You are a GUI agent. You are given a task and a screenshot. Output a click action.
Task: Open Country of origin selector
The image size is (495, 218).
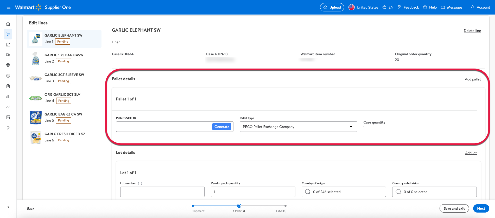(344, 192)
